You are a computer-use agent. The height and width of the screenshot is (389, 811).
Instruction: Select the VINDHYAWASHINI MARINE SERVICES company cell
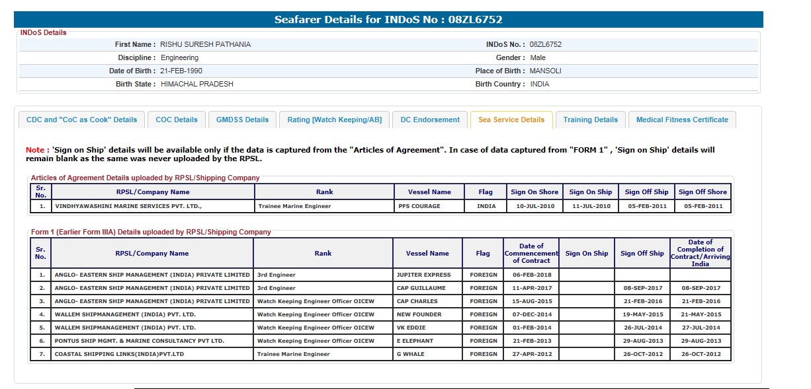pos(128,206)
